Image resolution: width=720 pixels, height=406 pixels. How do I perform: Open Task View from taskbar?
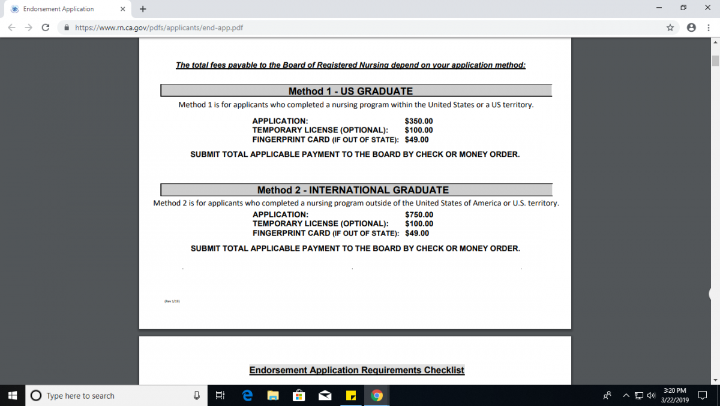coord(220,395)
